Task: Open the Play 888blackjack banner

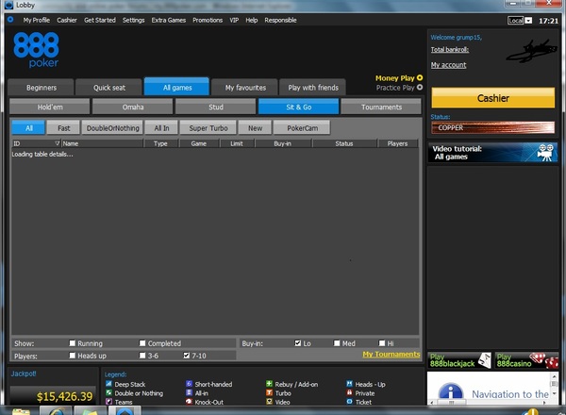Action: click(x=460, y=360)
